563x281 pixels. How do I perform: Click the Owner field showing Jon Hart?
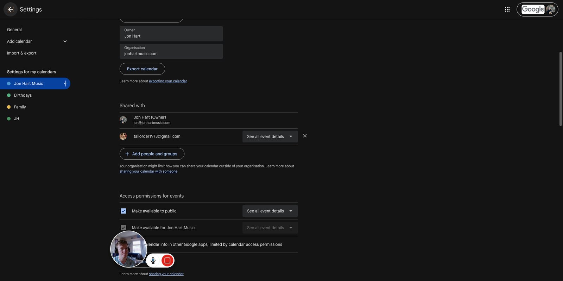[x=171, y=34]
